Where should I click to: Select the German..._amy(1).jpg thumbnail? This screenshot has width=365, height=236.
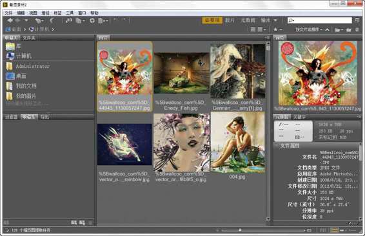[x=238, y=71]
